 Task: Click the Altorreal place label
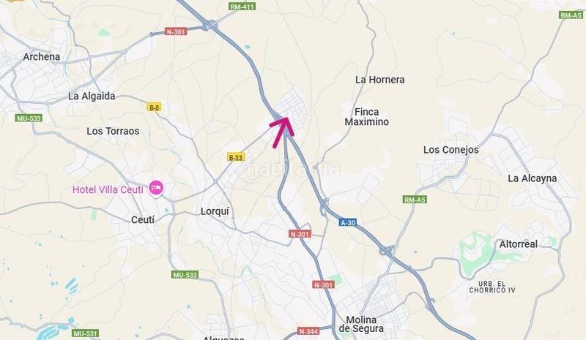click(519, 244)
